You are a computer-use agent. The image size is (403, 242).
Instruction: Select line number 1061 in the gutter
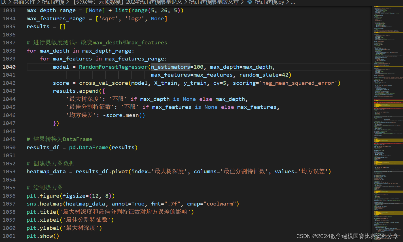[x=9, y=236]
